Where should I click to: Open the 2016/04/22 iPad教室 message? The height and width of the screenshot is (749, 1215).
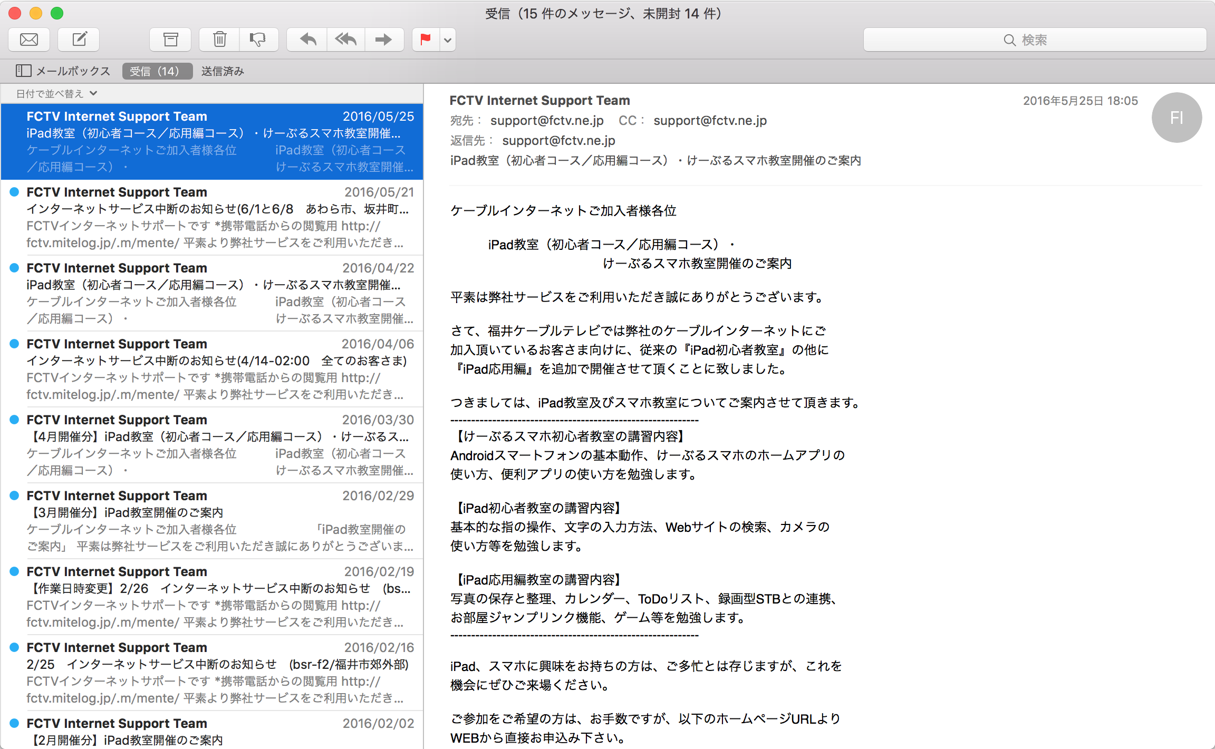[212, 293]
